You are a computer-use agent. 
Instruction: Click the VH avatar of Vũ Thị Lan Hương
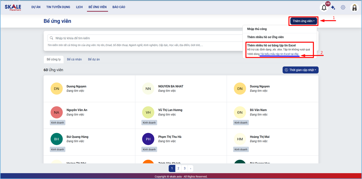click(x=148, y=112)
